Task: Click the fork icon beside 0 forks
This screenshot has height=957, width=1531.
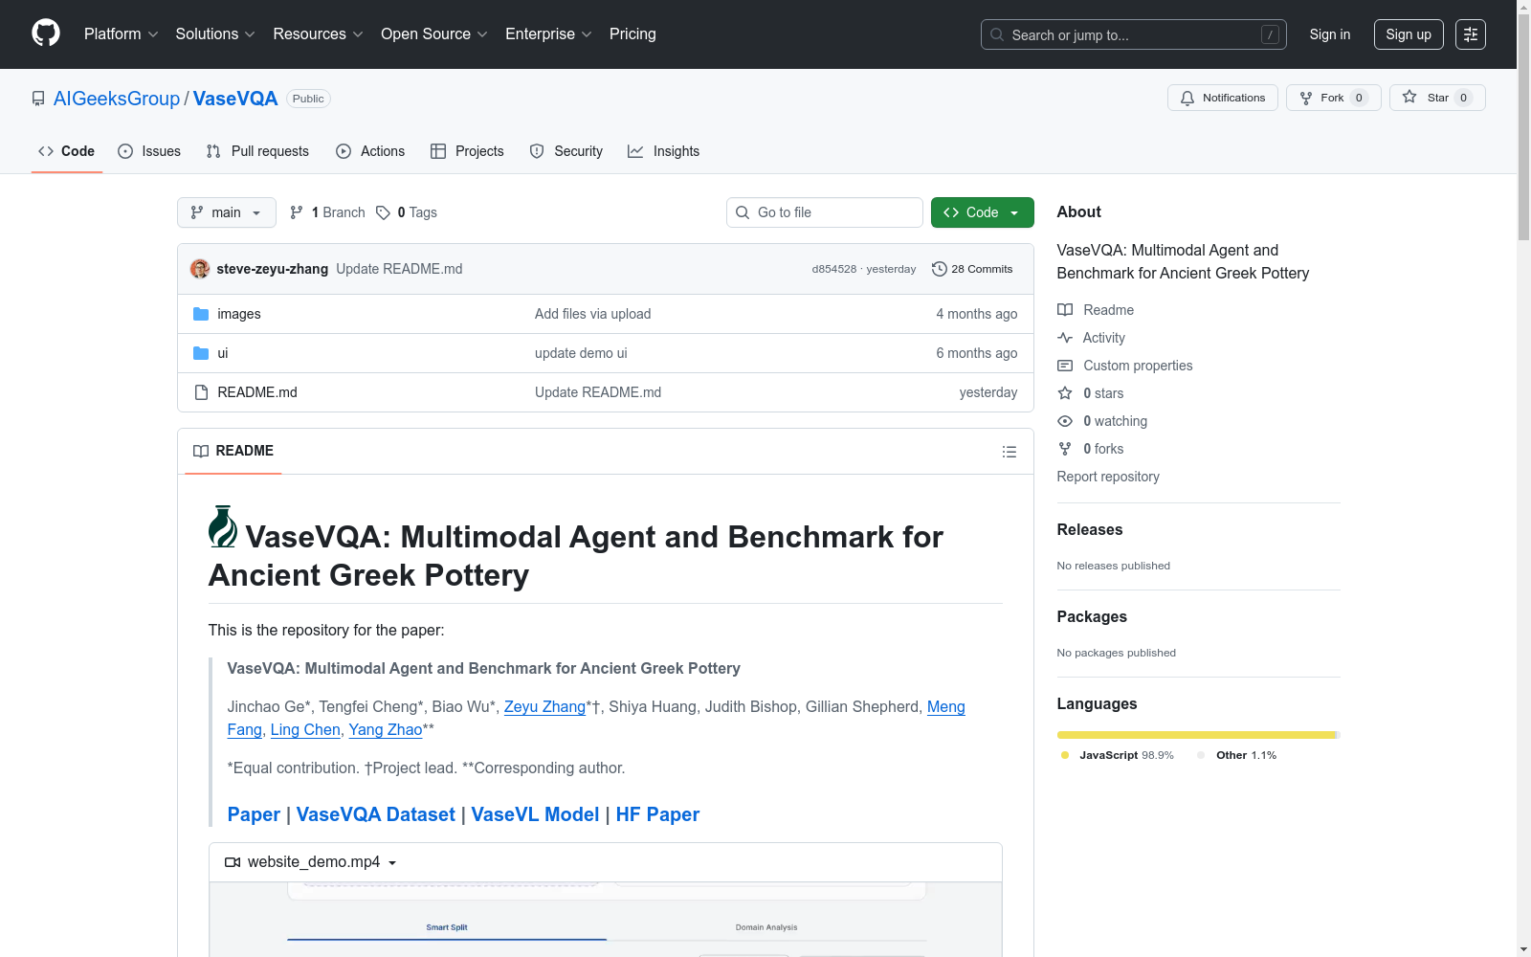Action: coord(1065,449)
